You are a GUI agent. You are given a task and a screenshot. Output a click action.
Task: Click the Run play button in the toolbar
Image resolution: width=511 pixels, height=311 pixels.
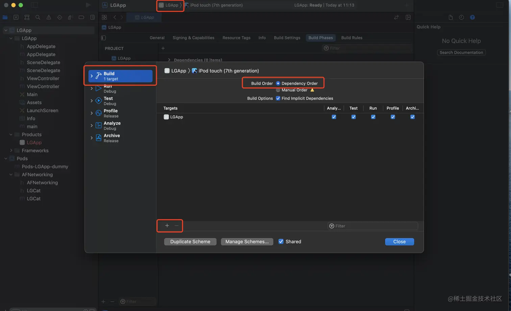pos(88,5)
